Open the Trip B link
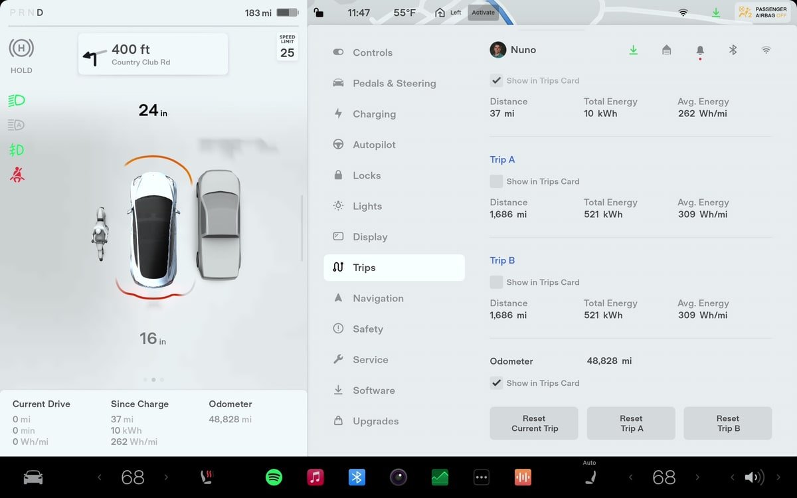The image size is (797, 498). (x=502, y=260)
